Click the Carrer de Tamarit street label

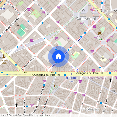(29, 63)
